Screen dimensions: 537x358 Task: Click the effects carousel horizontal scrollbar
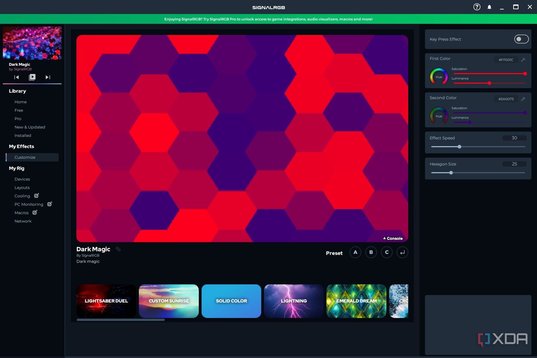(x=121, y=320)
